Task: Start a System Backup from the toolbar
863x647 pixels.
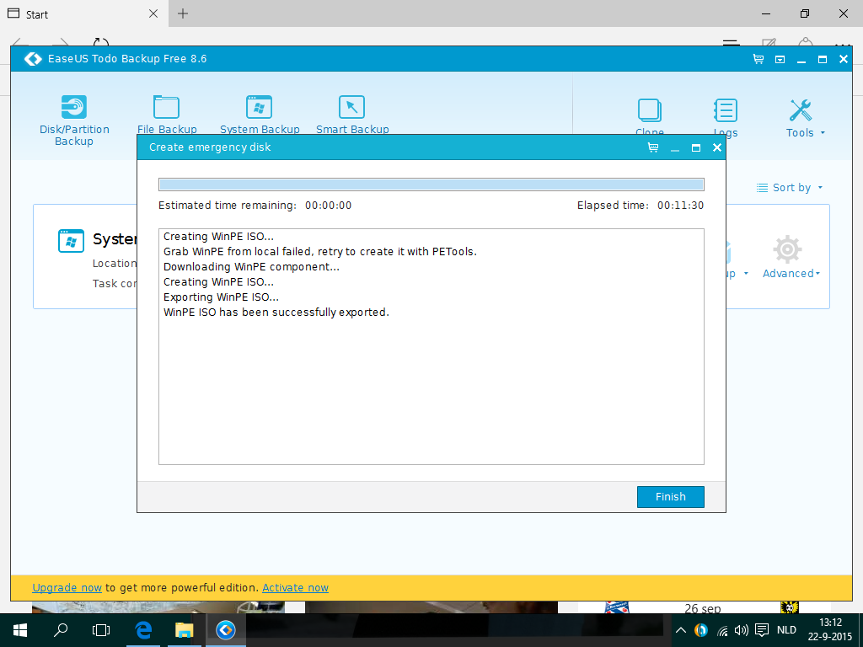Action: click(x=260, y=115)
